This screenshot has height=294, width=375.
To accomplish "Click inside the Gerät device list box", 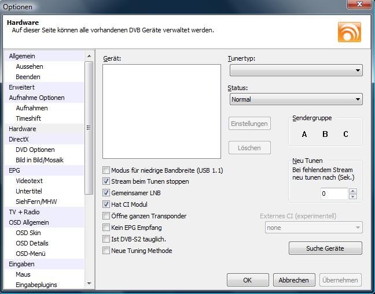I will click(x=161, y=111).
